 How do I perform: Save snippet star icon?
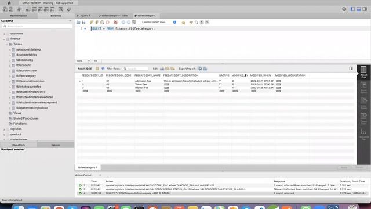tap(183, 23)
